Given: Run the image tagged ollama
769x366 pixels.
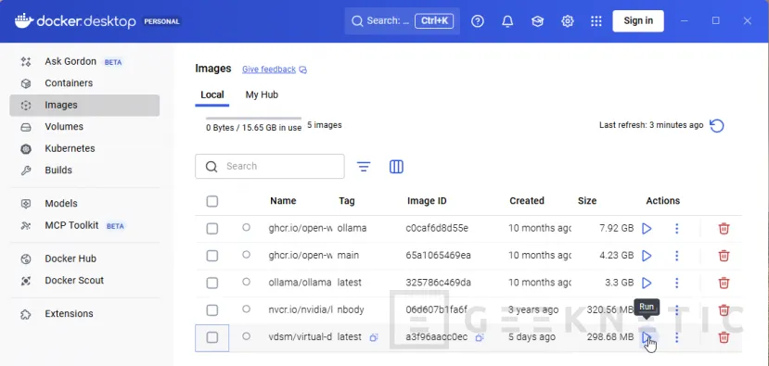Looking at the screenshot, I should click(x=647, y=229).
